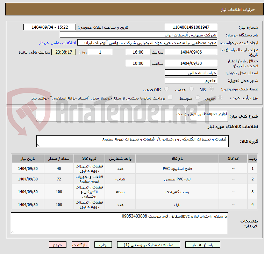
Task: Select the جزیی purchase type radio
Action: tap(220, 98)
